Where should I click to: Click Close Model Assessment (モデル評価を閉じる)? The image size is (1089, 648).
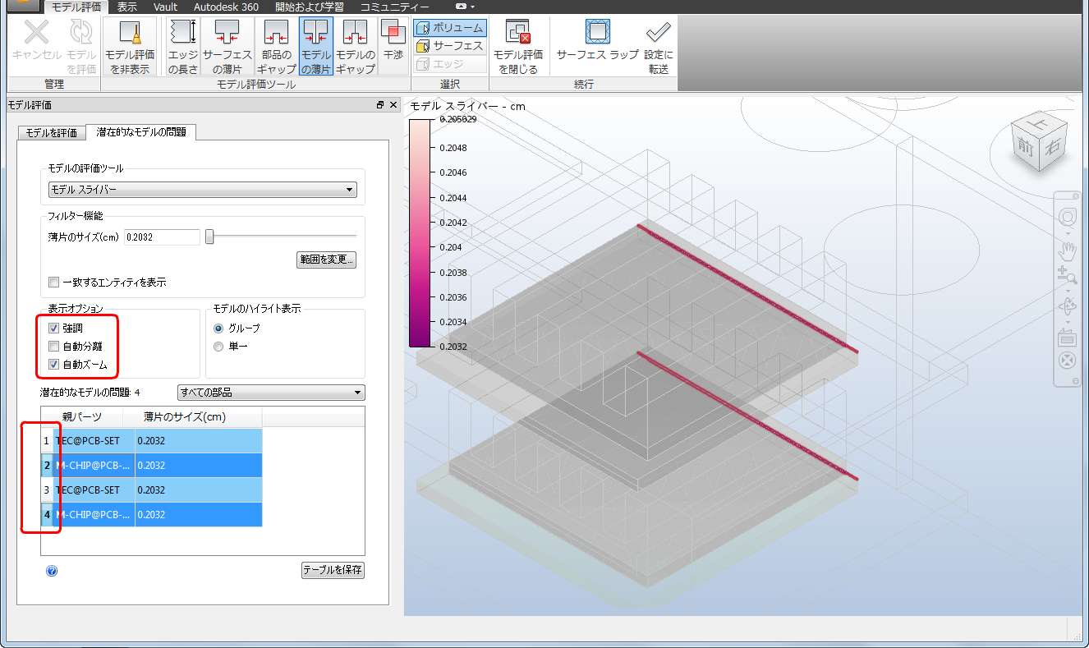[518, 47]
